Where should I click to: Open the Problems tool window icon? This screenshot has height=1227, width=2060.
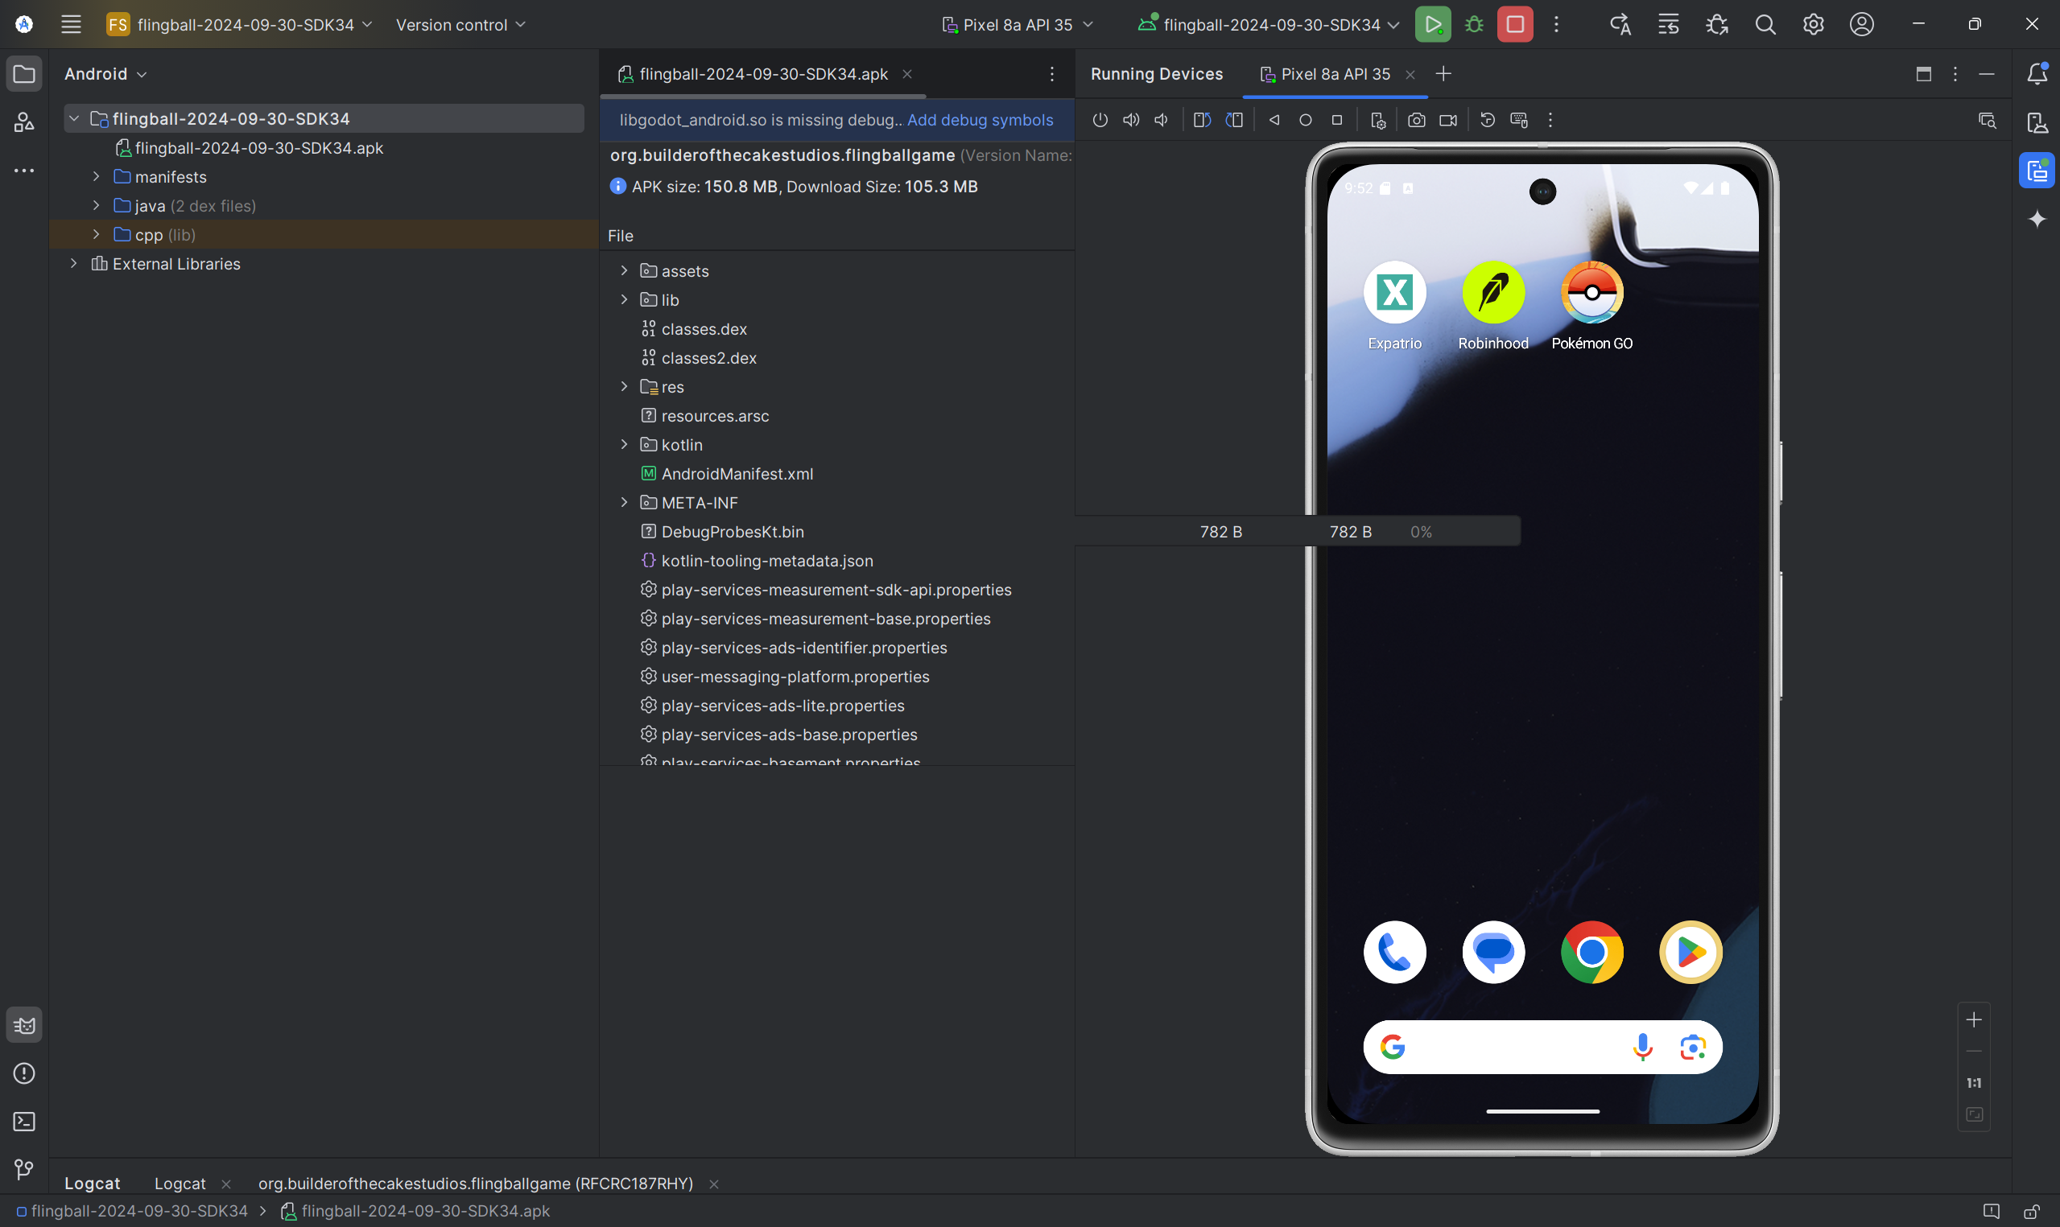(24, 1073)
